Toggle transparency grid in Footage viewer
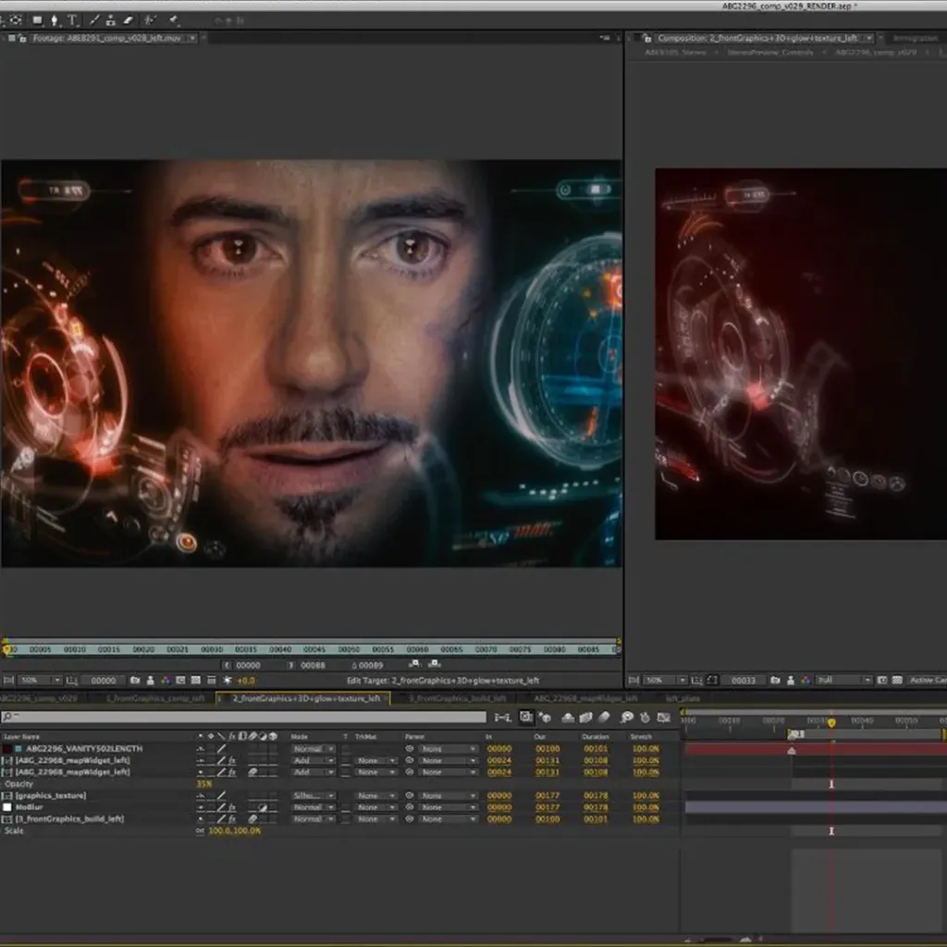 (196, 680)
